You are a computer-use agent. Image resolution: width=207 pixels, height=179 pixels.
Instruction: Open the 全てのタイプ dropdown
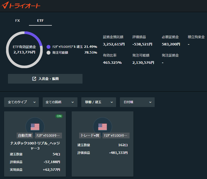coord(22,102)
